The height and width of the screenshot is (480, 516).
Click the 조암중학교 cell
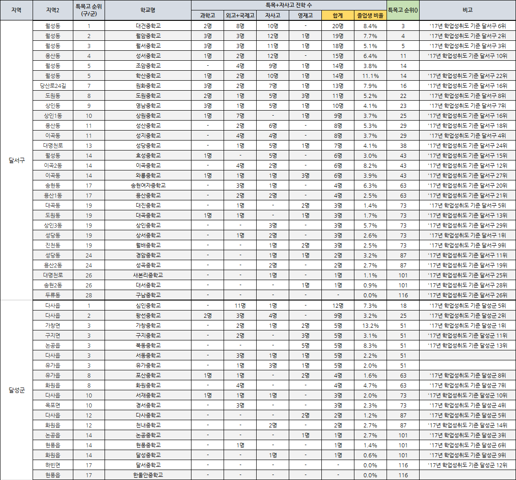pyautogui.click(x=148, y=66)
